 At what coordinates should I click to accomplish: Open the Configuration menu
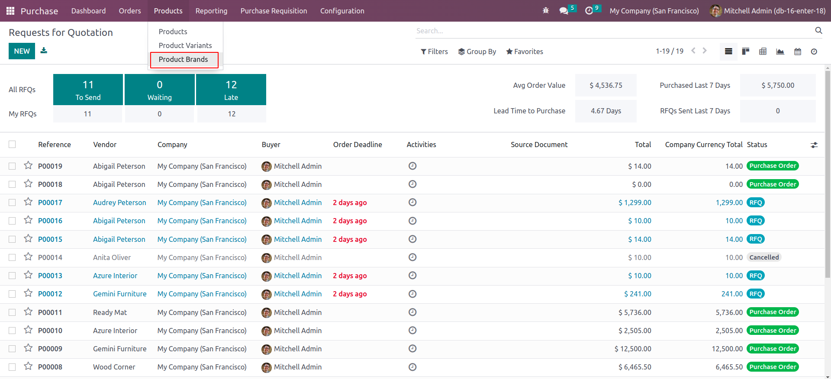click(x=342, y=11)
